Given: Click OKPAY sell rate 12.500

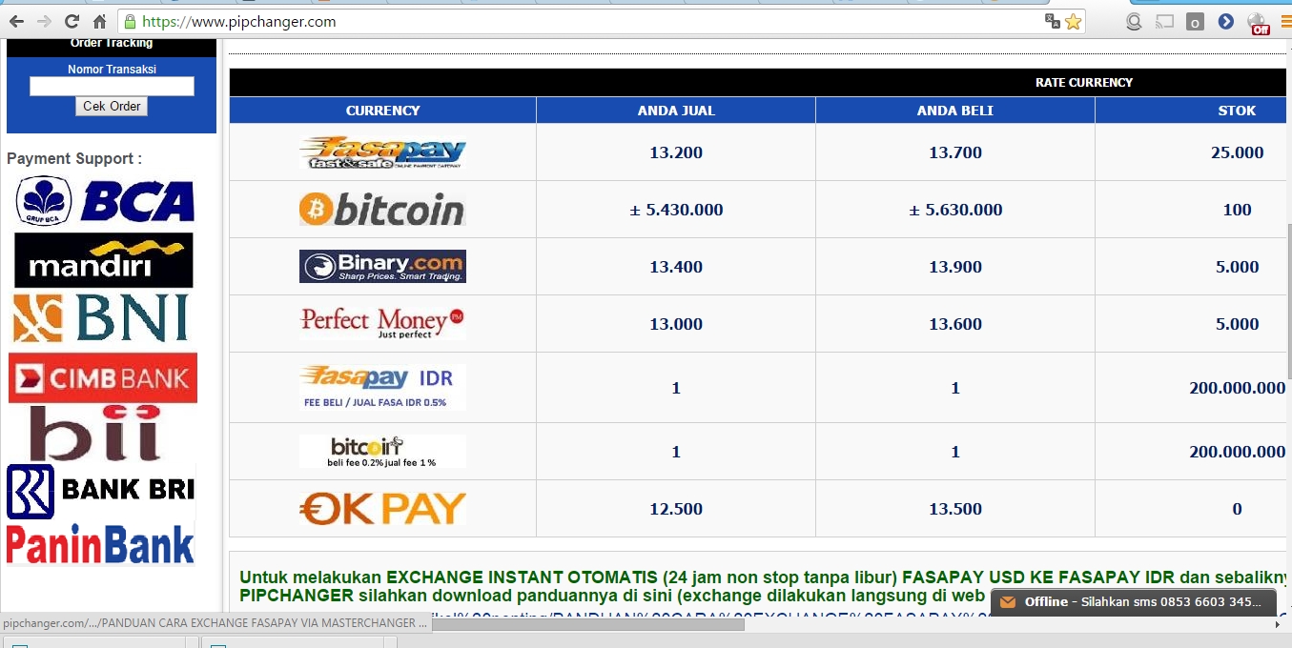Looking at the screenshot, I should click(676, 509).
